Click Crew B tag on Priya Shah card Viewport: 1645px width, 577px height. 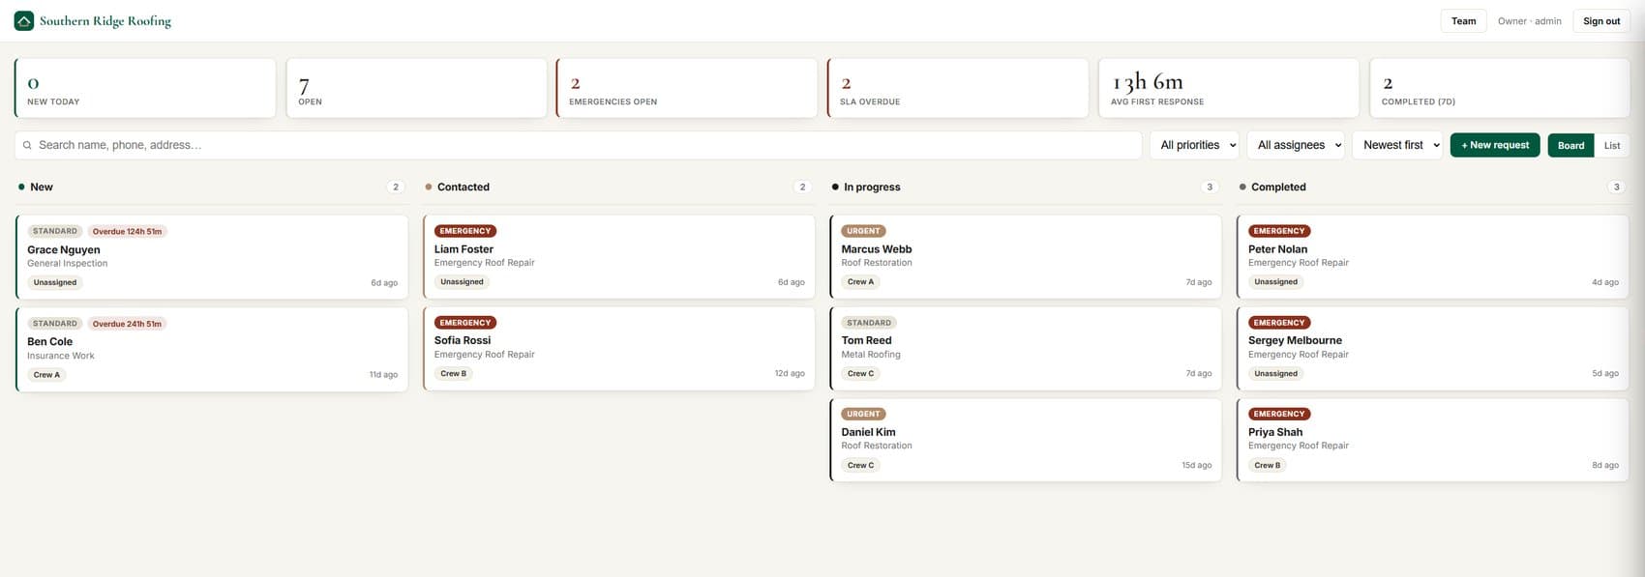coord(1268,465)
